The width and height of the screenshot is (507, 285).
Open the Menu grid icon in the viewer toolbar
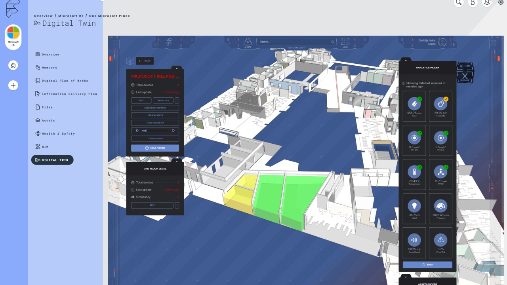[x=345, y=42]
